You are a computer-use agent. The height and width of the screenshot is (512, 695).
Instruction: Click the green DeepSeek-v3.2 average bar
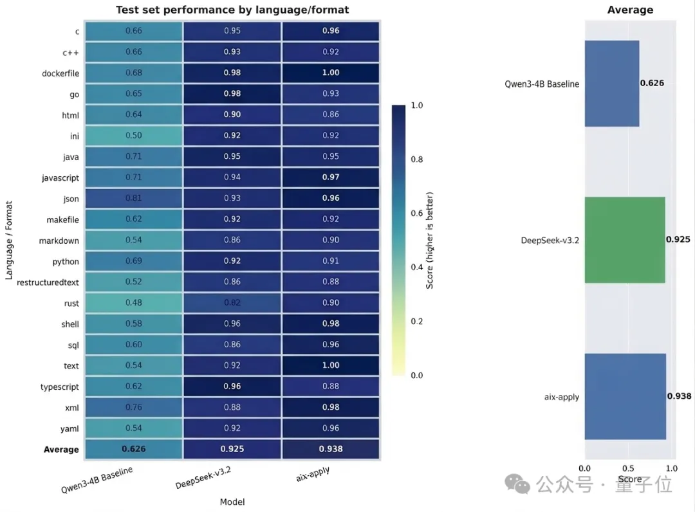624,240
